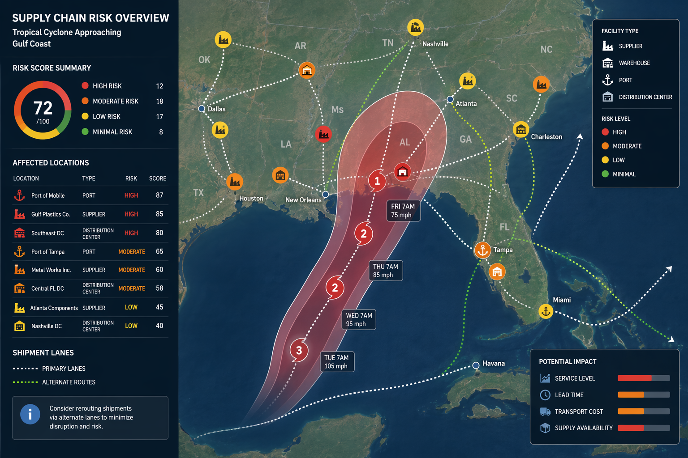Click the yellow supplier marker in Oklahoma
688x458 pixels.
tap(223, 40)
